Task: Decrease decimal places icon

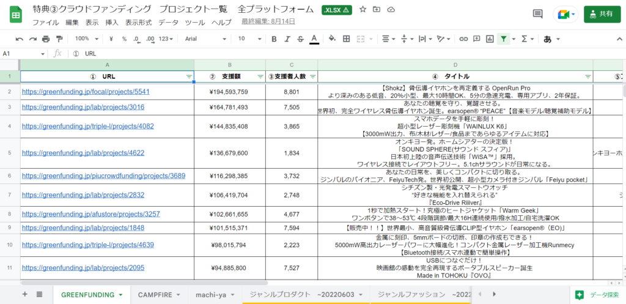Action: click(137, 39)
